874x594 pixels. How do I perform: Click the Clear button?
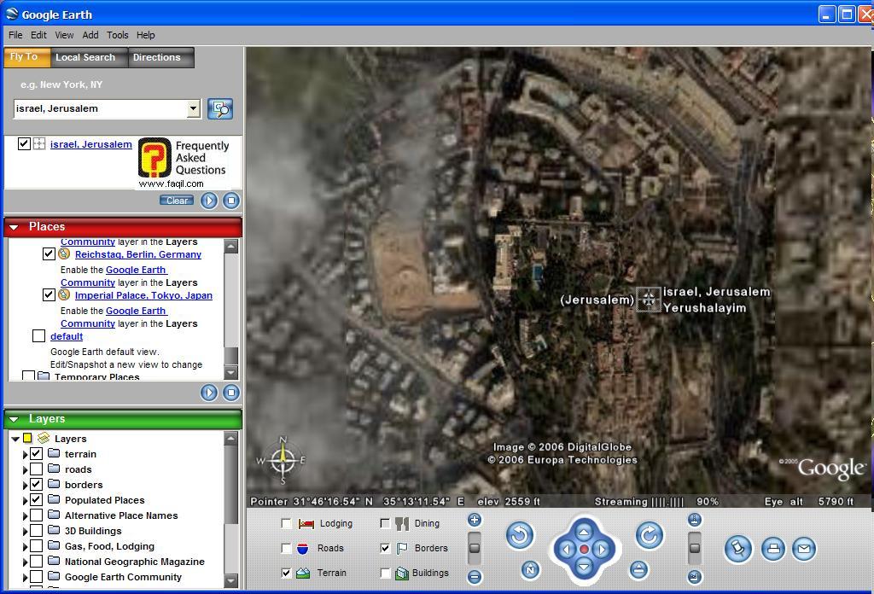coord(178,201)
